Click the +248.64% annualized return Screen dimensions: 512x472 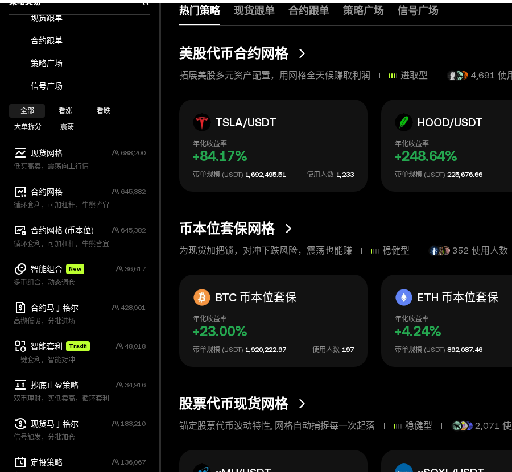click(x=426, y=156)
